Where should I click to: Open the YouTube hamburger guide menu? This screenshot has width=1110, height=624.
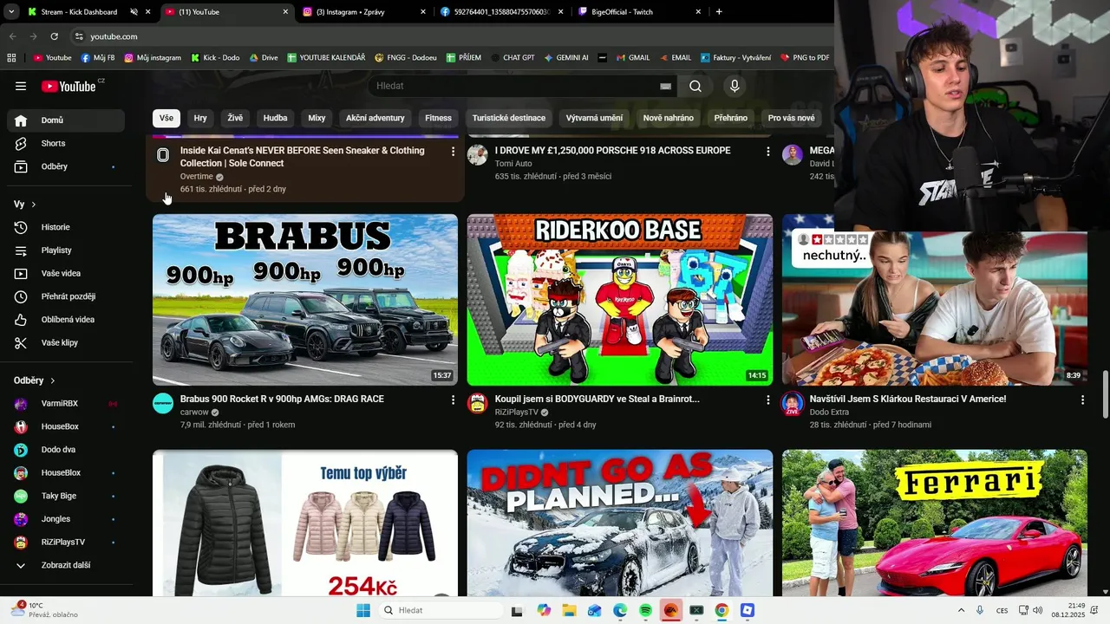(21, 86)
